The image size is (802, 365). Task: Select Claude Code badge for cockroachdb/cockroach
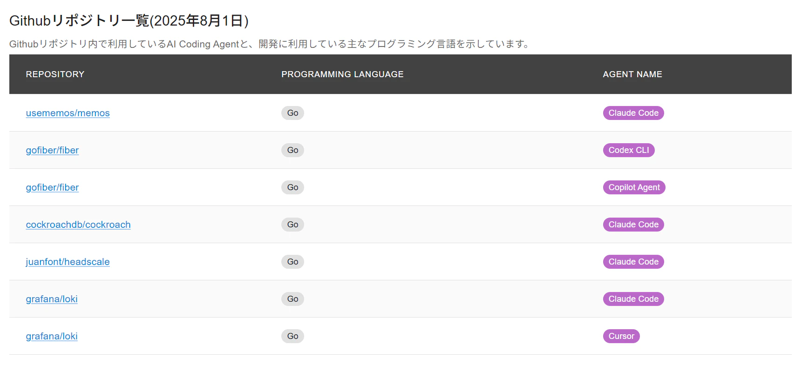[633, 225]
